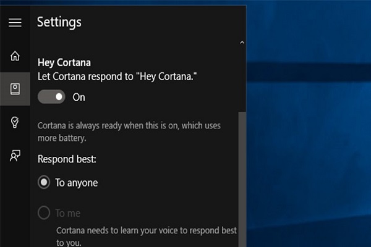Open the Notebook icon in sidebar
The width and height of the screenshot is (371, 247).
pos(15,89)
